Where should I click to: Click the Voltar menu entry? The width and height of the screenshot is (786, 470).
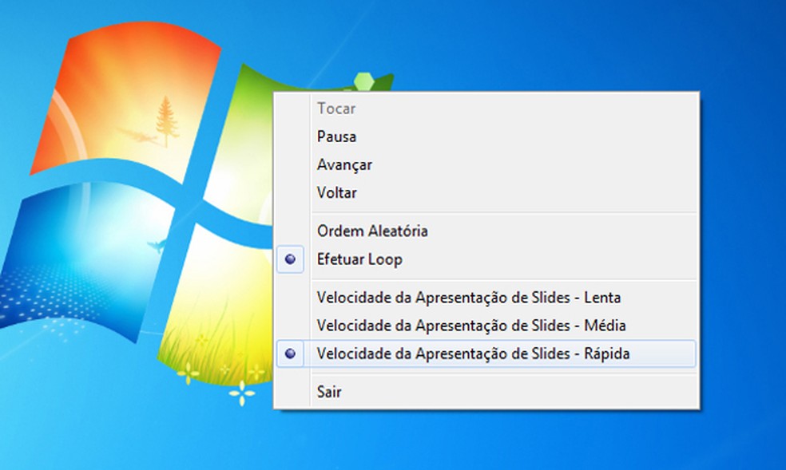click(x=486, y=192)
